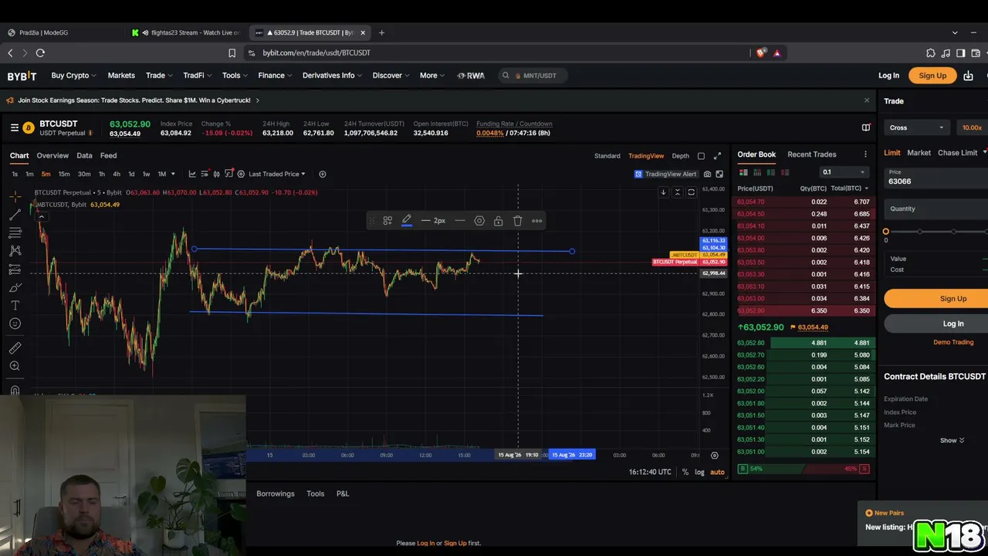This screenshot has width=988, height=556.
Task: Switch to the Overview tab
Action: coord(52,155)
